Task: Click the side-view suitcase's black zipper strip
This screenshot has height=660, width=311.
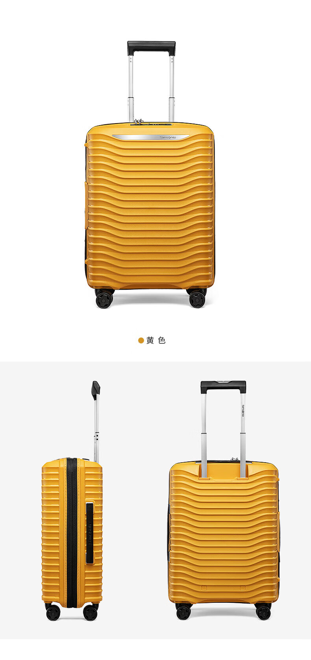Action: 72,533
